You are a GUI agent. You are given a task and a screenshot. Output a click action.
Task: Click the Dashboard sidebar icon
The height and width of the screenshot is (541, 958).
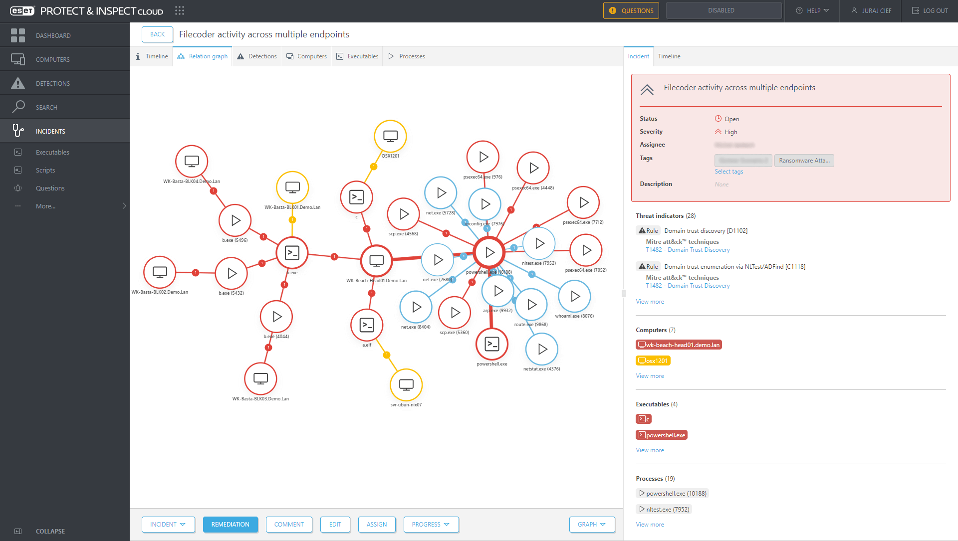(x=18, y=35)
